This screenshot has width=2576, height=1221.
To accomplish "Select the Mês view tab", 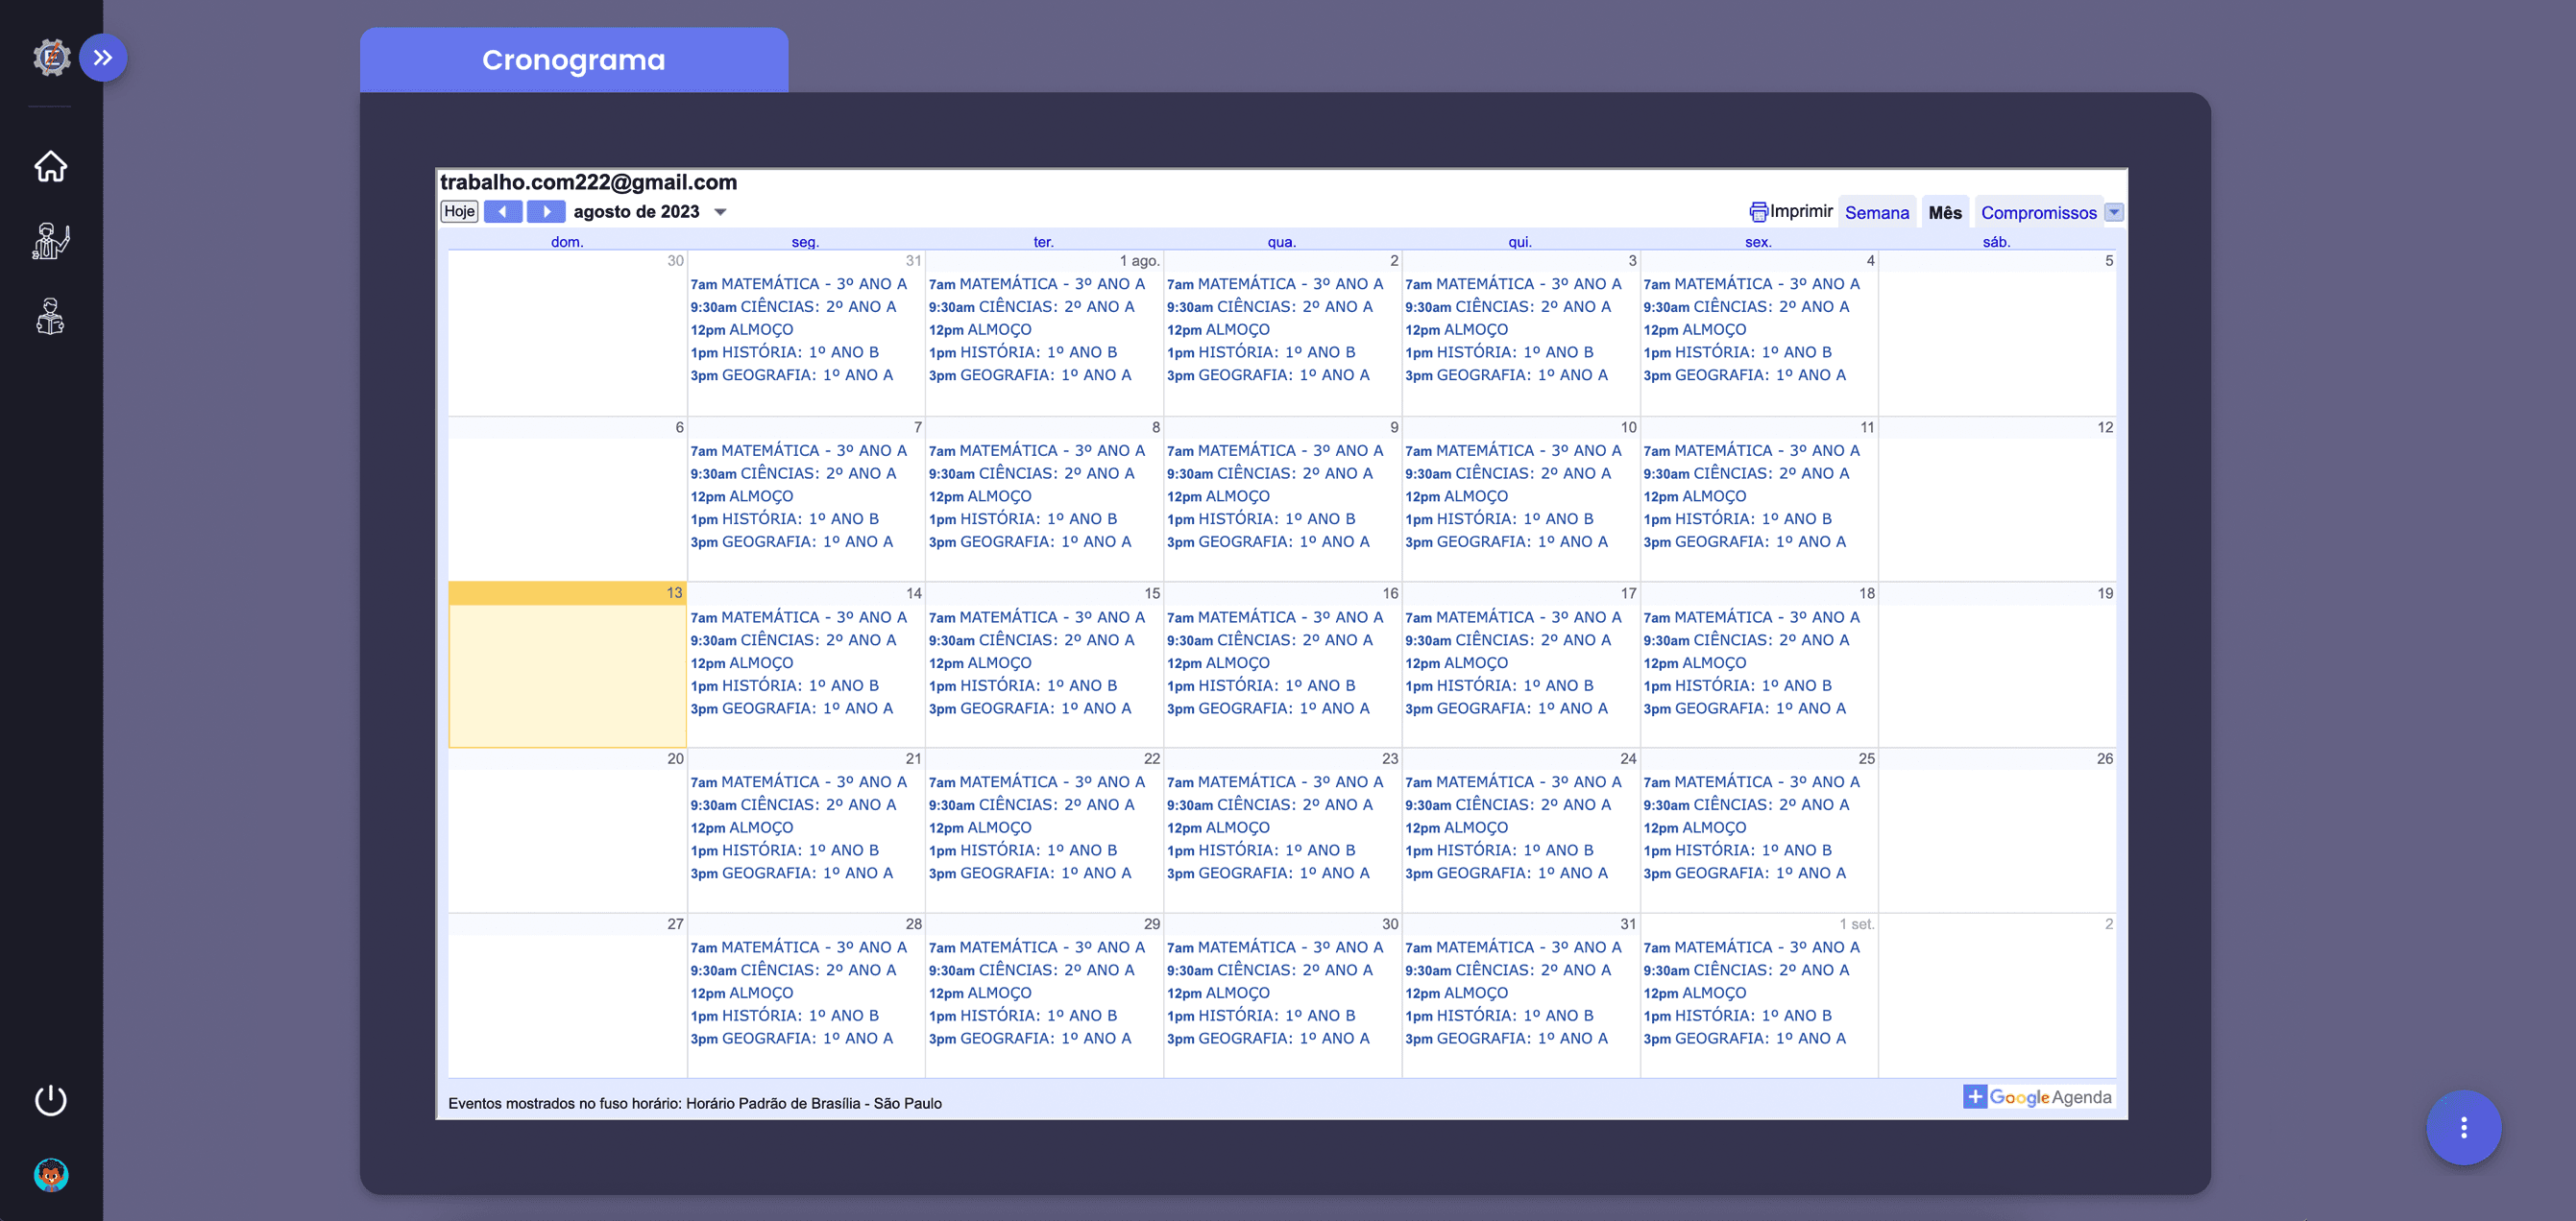I will pyautogui.click(x=1944, y=213).
